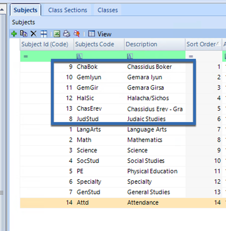Select the GemIyun code cell
This screenshot has width=226, height=231.
(99, 77)
